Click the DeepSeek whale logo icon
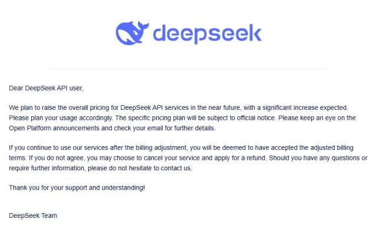Screen dimensions: 377x229 click(132, 33)
